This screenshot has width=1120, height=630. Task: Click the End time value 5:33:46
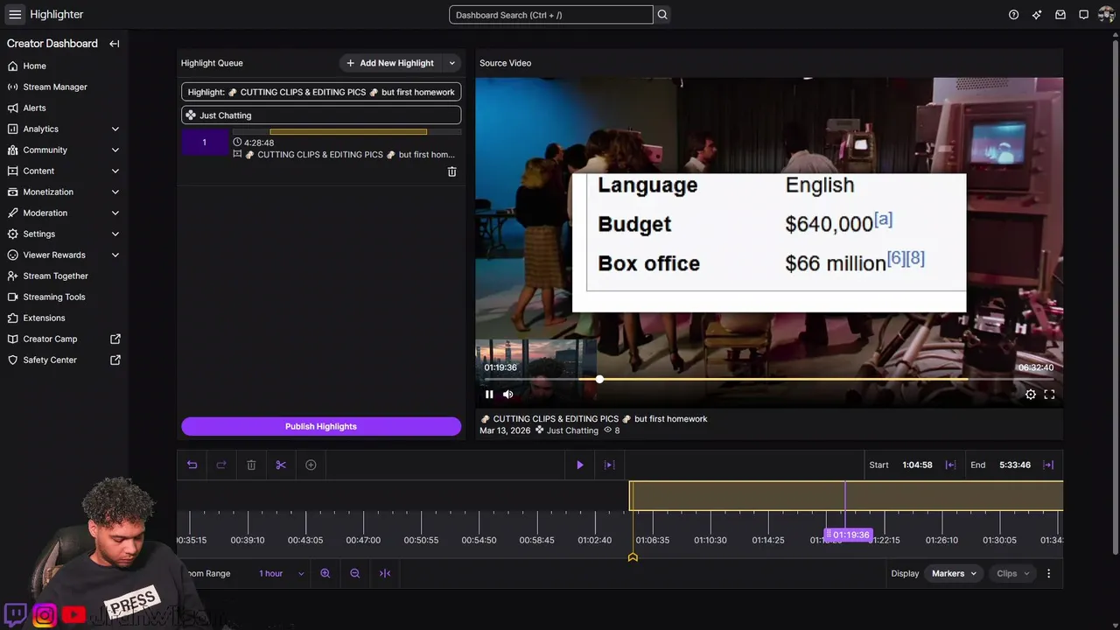[1015, 465]
